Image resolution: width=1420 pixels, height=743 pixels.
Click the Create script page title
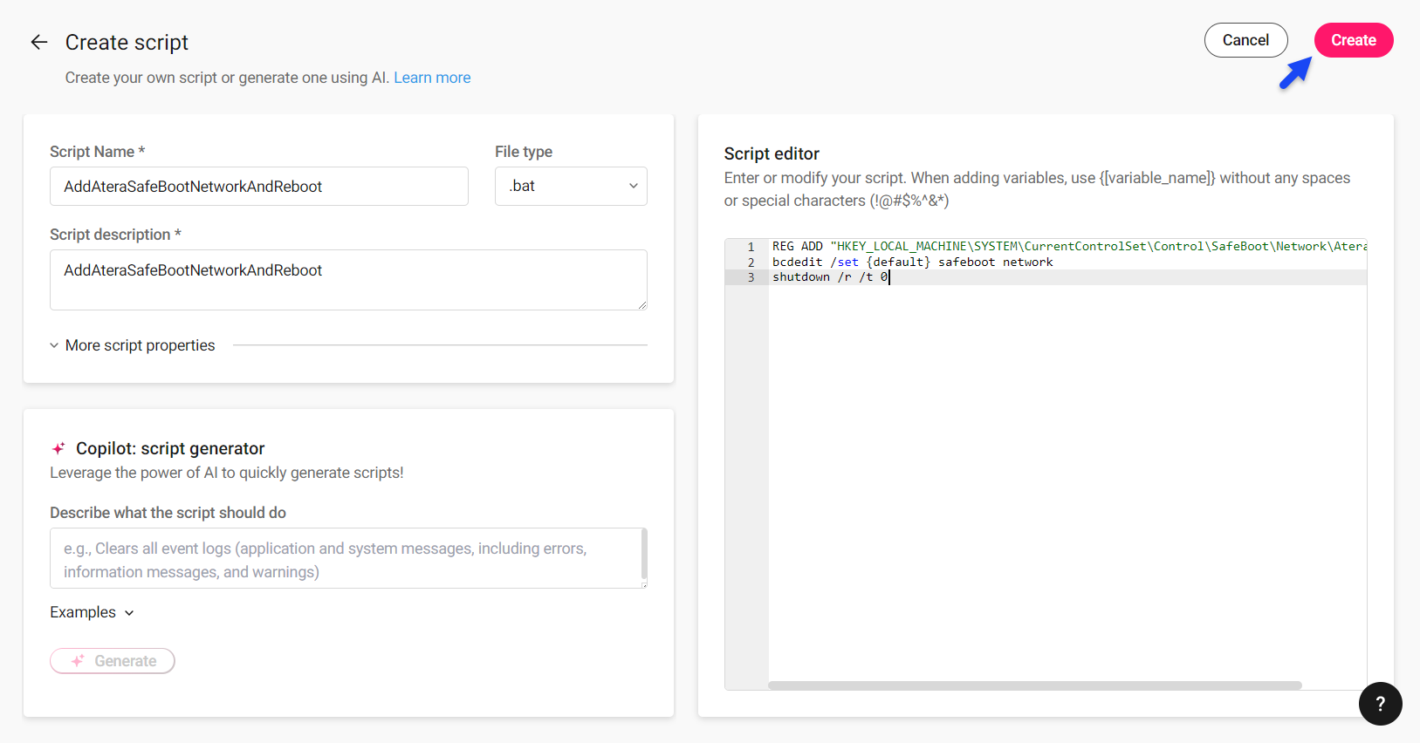pyautogui.click(x=127, y=42)
